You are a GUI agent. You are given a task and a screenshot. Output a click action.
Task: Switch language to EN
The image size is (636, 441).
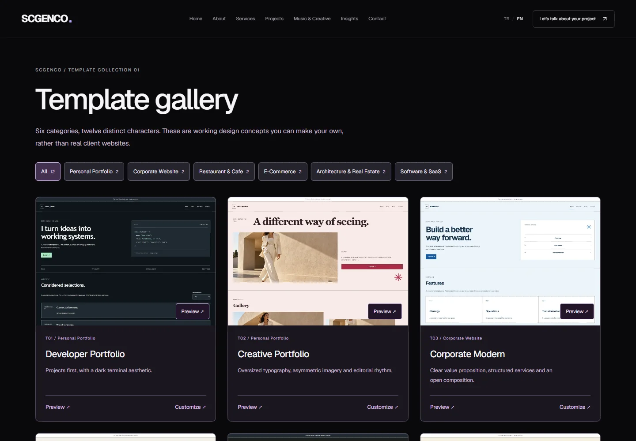pos(520,19)
